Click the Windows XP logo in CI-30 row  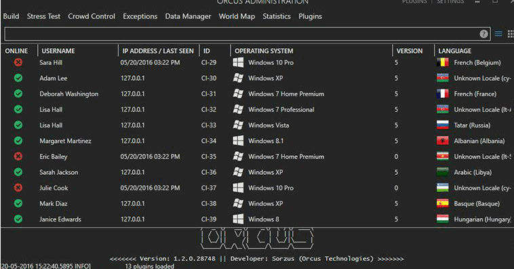[x=238, y=78]
